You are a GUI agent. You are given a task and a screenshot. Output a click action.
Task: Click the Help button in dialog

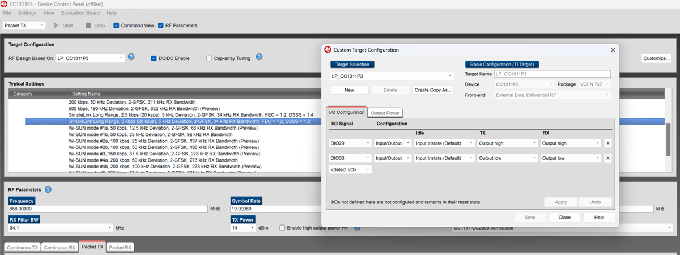tap(599, 217)
